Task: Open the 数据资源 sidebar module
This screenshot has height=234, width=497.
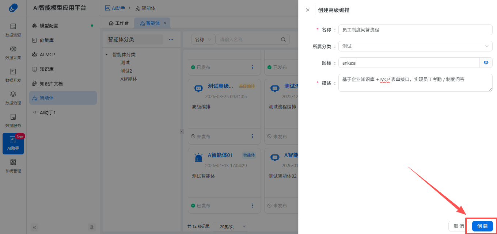Action: tap(13, 30)
